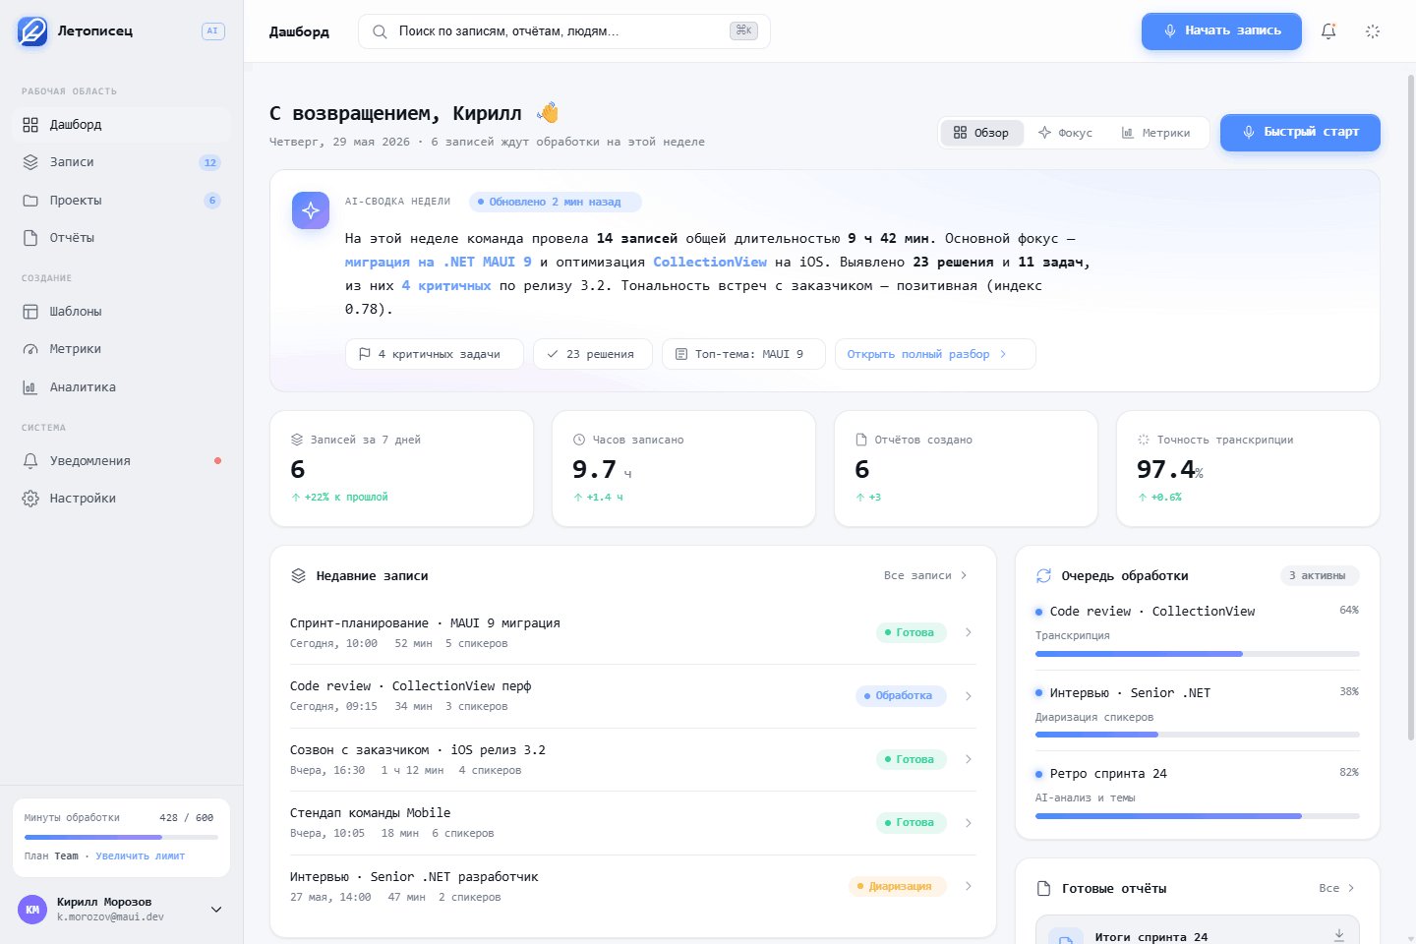Click the КМ user avatar
This screenshot has width=1416, height=944.
[32, 910]
